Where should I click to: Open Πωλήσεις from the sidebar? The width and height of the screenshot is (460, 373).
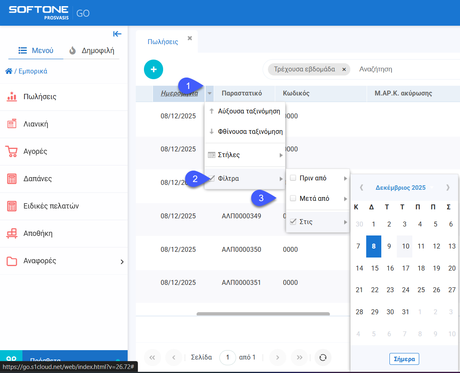pos(40,97)
